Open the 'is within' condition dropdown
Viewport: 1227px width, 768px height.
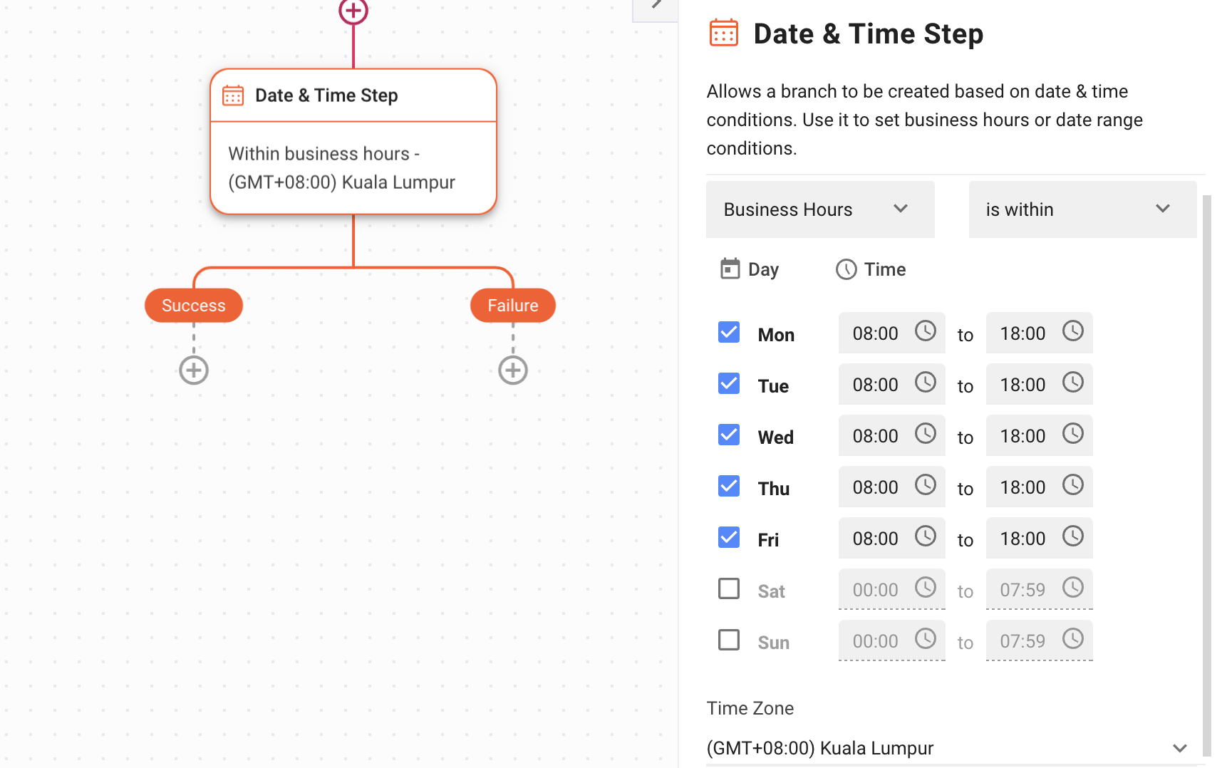click(x=1082, y=209)
